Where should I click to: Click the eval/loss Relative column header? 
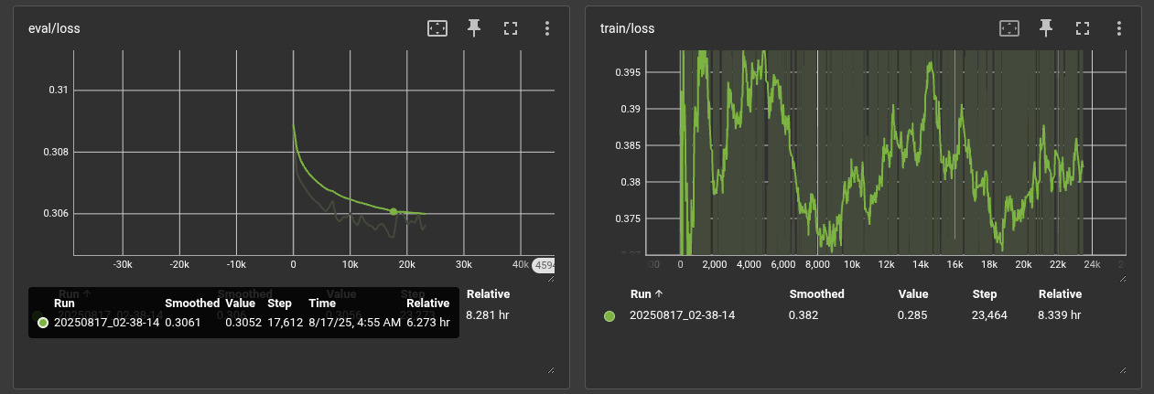488,294
